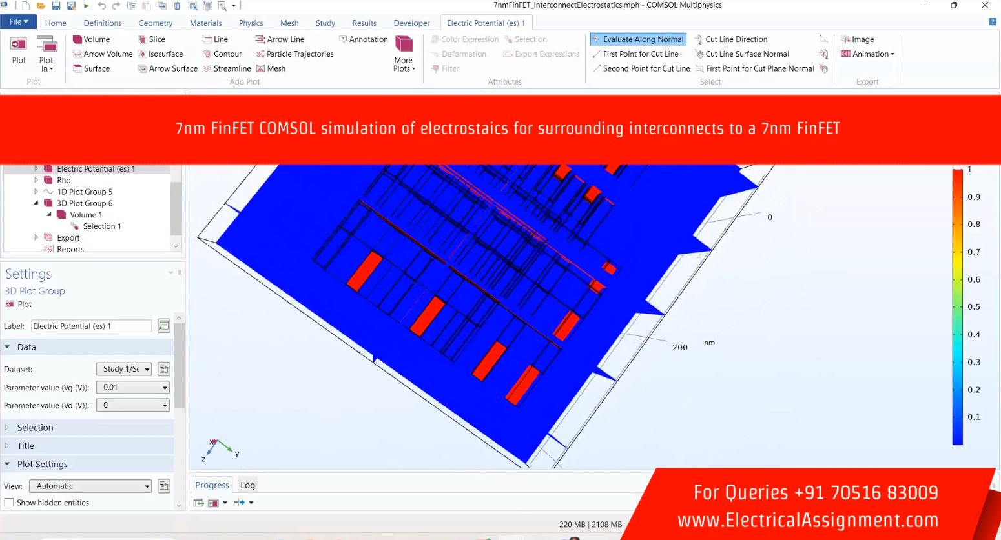
Task: Open the Parameter value Vg dropdown
Action: point(132,388)
